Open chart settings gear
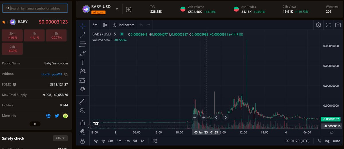This screenshot has height=149, width=344. (318, 25)
